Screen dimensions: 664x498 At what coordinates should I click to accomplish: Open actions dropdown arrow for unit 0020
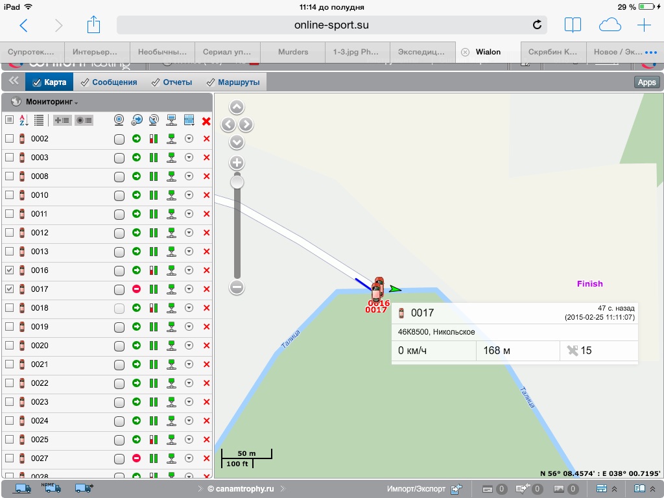coord(189,346)
